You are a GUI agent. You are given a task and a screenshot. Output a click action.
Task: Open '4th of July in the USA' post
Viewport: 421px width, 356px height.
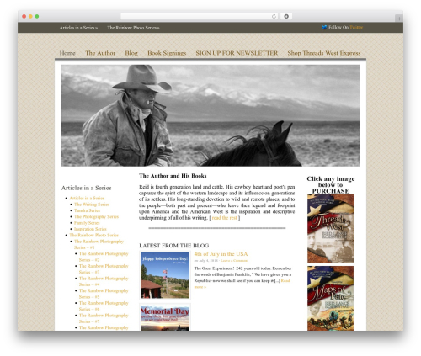click(x=221, y=254)
